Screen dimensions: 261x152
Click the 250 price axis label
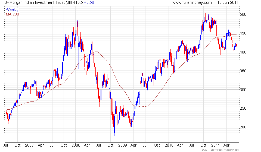pyautogui.click(x=243, y=109)
